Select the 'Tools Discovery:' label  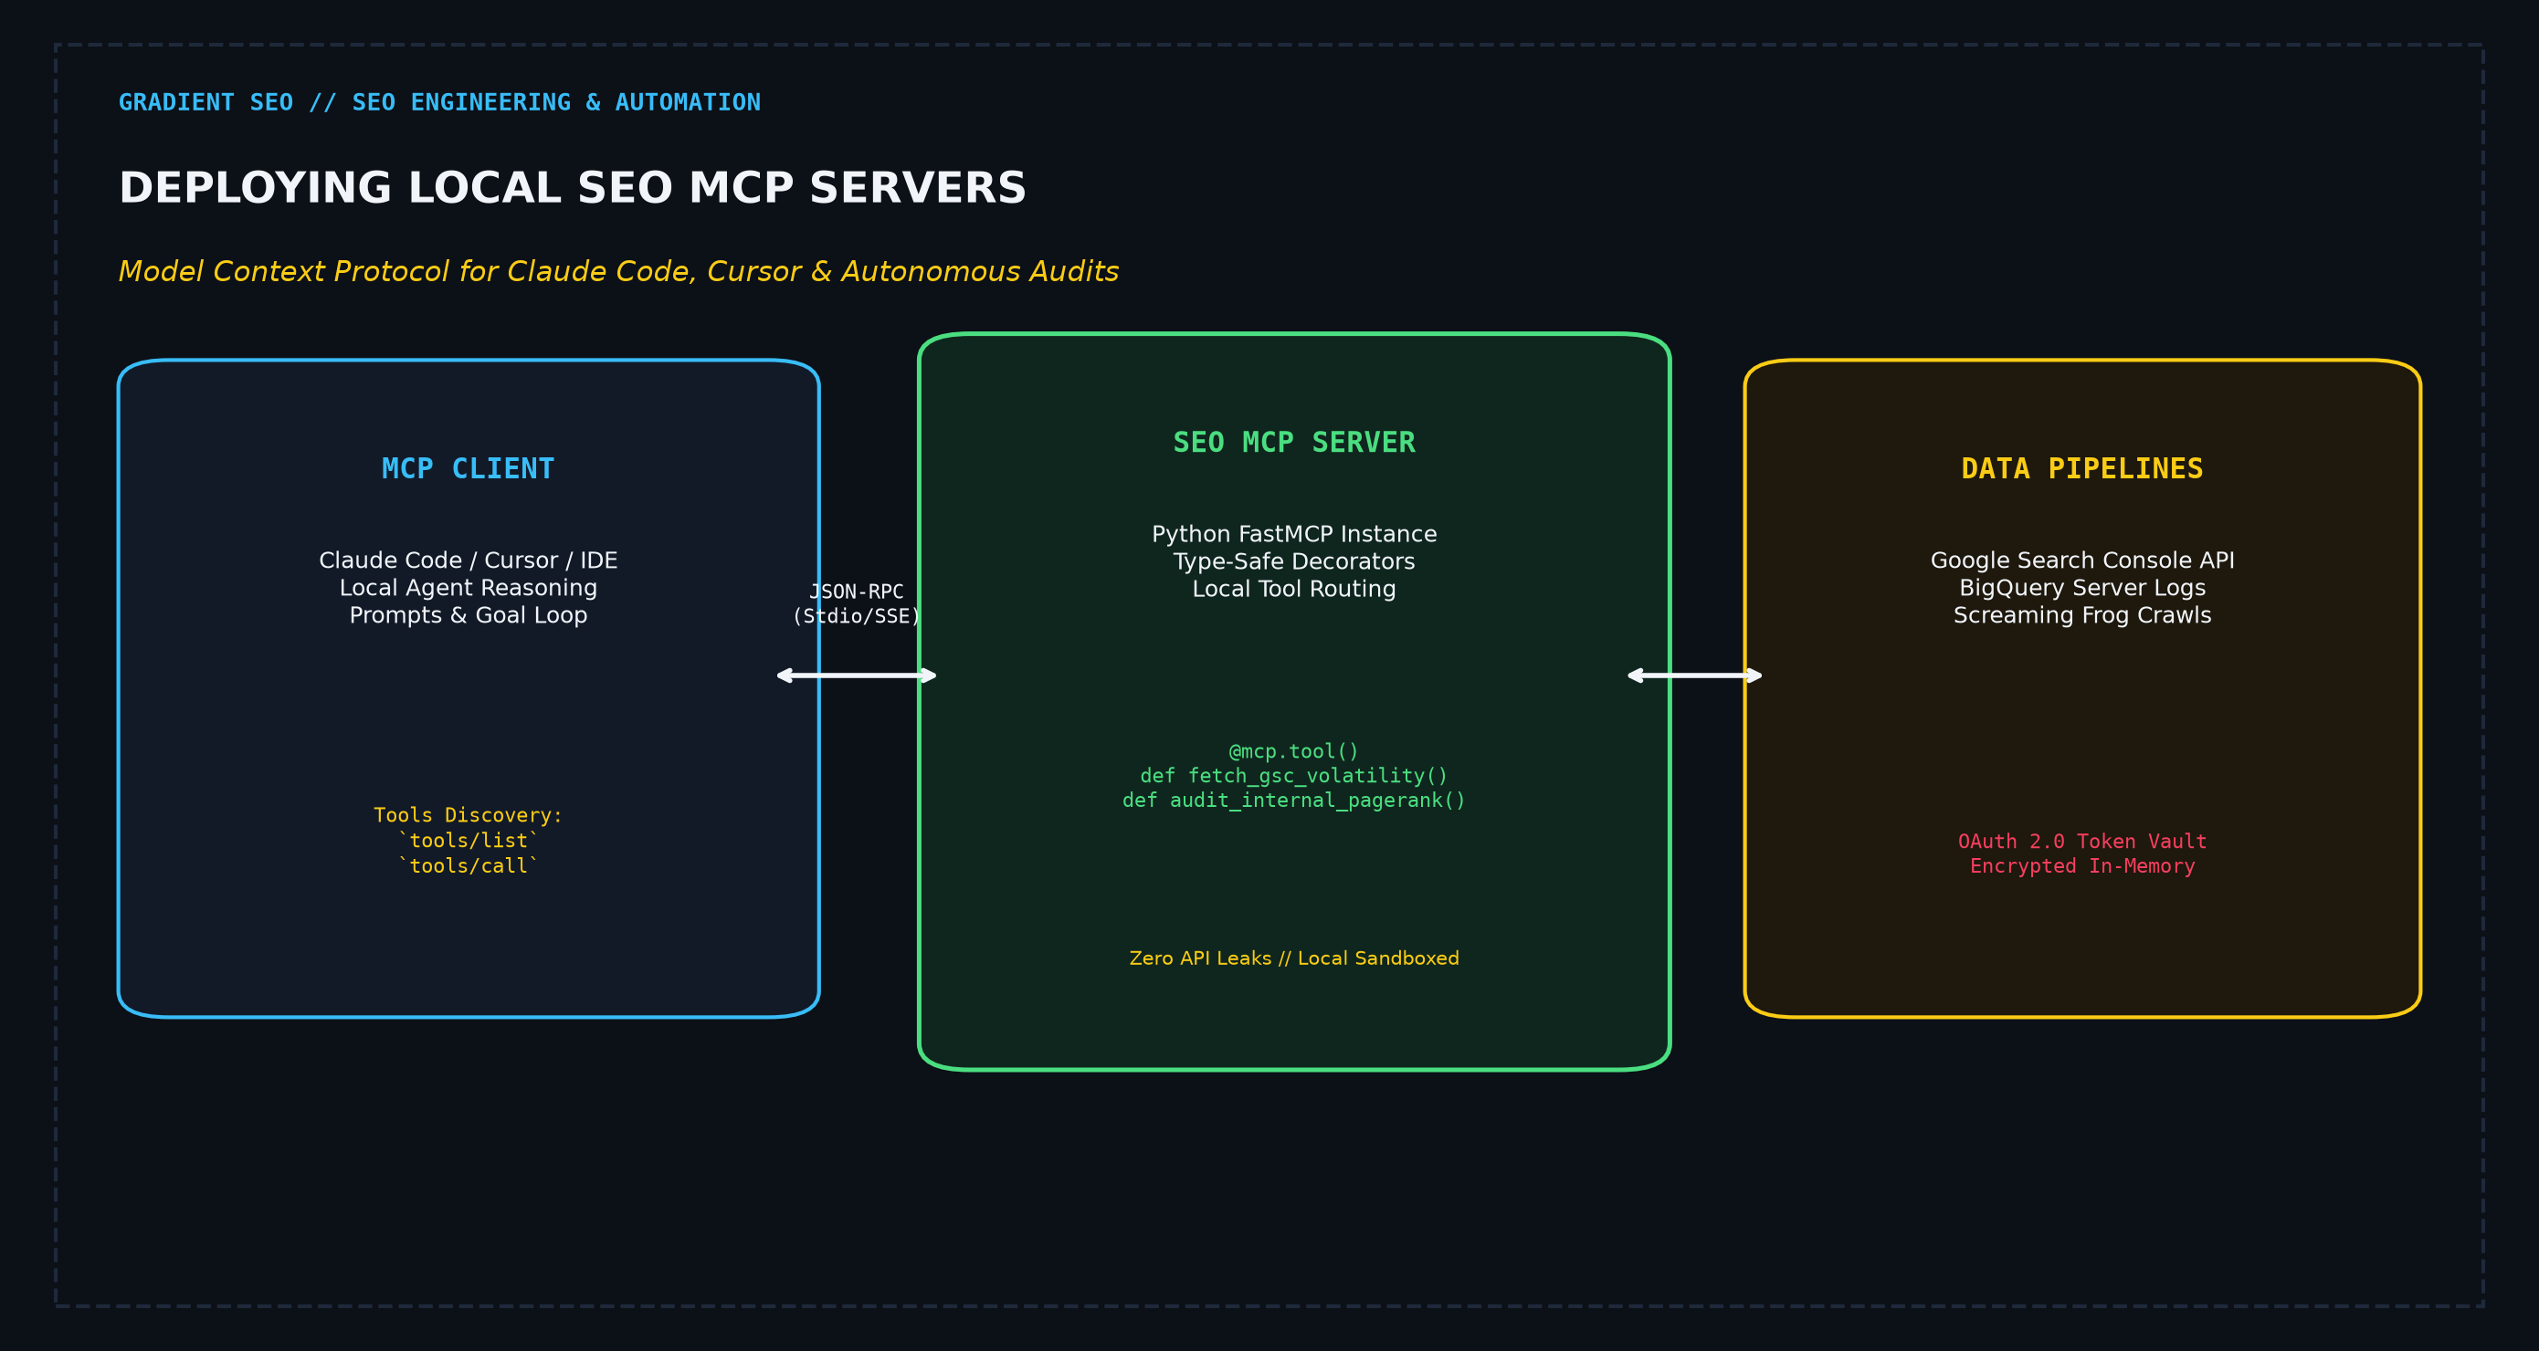click(x=469, y=816)
